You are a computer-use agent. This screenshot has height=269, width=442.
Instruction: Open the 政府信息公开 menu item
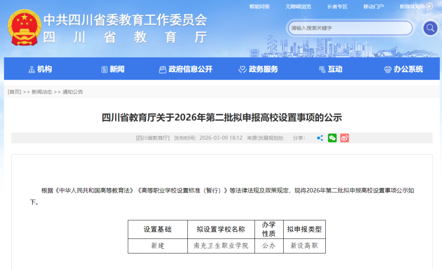pyautogui.click(x=186, y=69)
